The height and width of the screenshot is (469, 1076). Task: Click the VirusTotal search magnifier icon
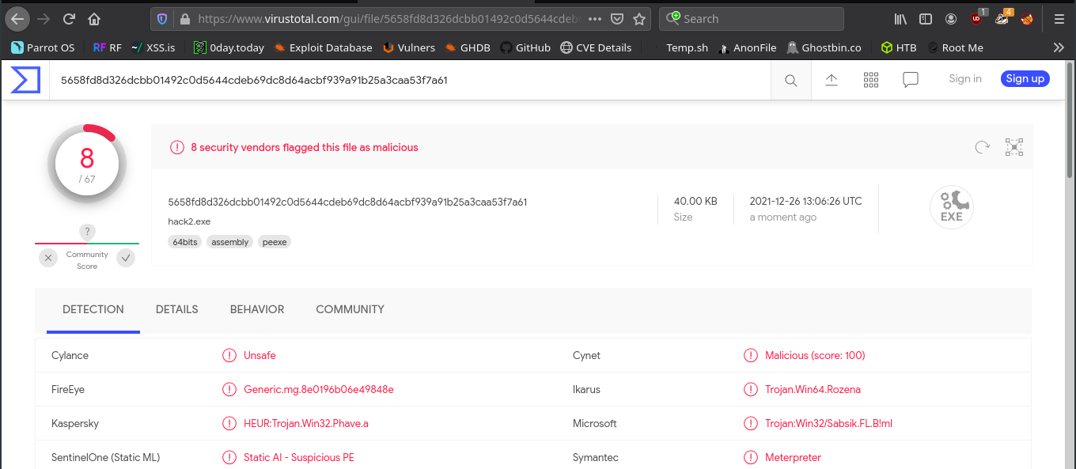coord(790,80)
